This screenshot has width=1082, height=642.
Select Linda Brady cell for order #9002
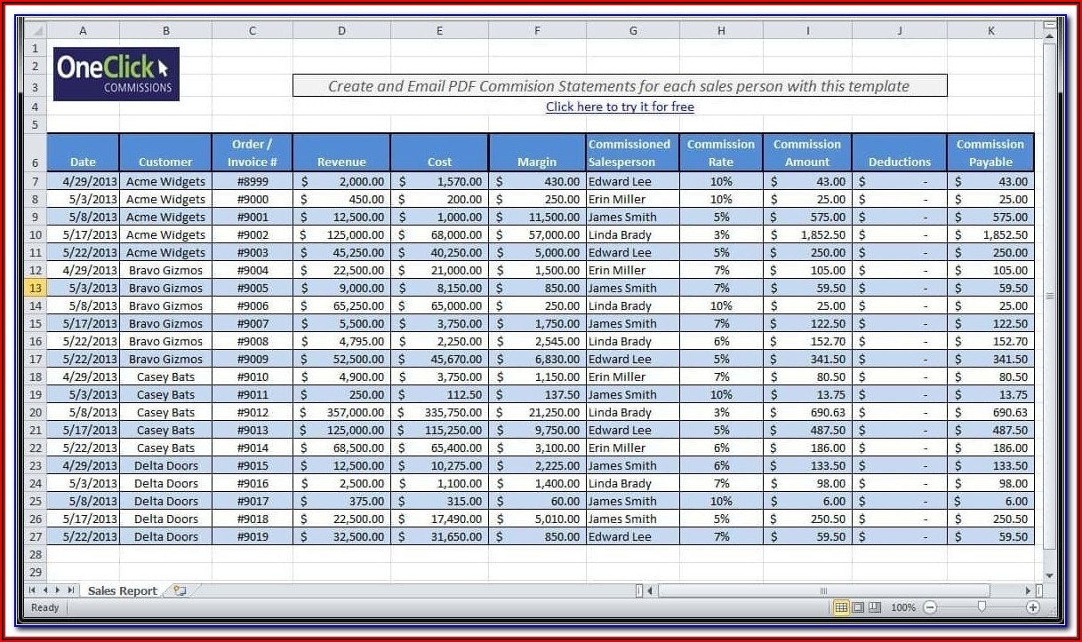[x=632, y=234]
